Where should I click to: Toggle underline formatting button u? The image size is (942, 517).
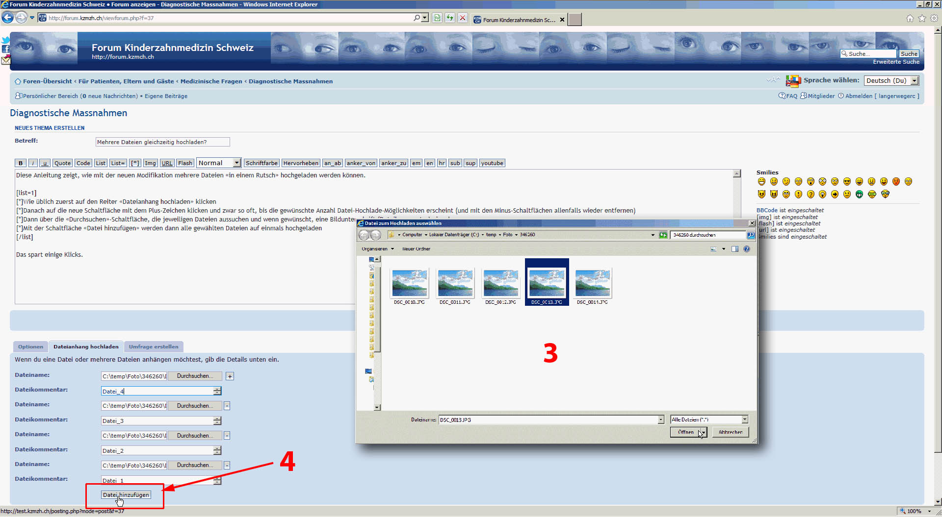[x=45, y=163]
